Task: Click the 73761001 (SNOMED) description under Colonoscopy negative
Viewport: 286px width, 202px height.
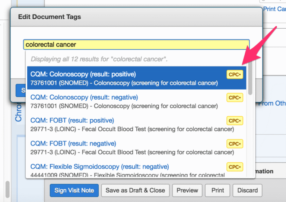Action: point(124,106)
